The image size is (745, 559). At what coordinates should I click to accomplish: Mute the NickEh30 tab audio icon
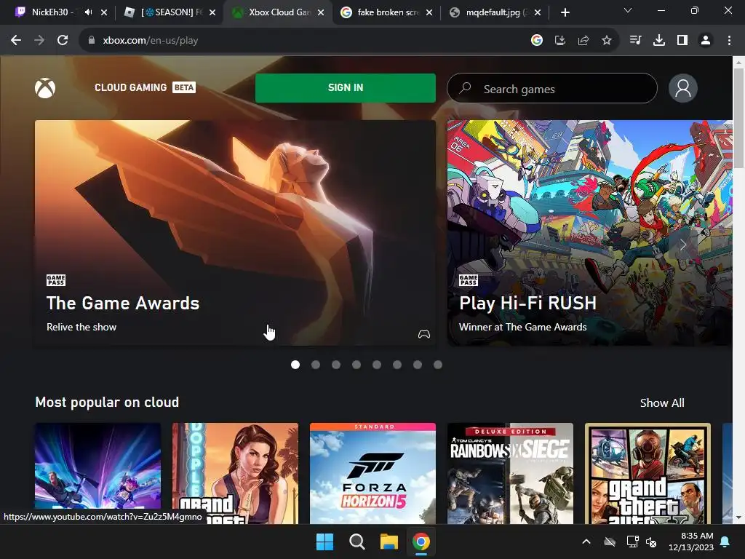click(88, 12)
